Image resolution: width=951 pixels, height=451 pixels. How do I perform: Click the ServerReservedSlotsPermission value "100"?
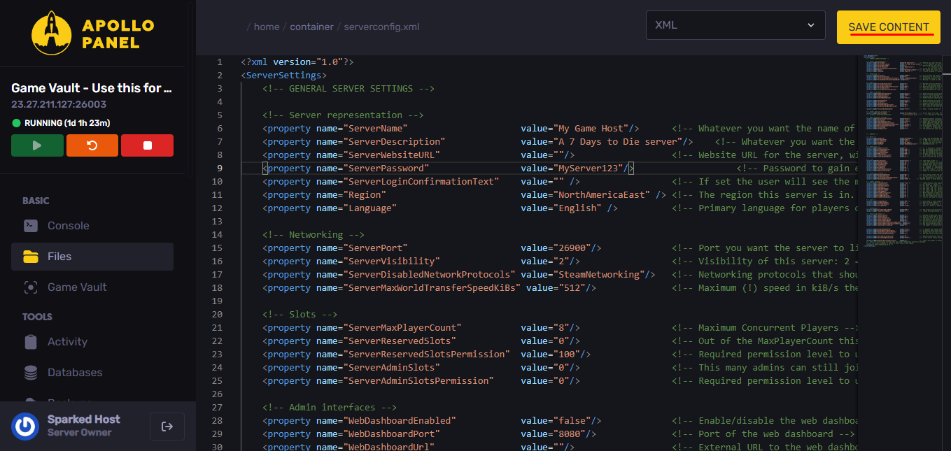coord(567,355)
